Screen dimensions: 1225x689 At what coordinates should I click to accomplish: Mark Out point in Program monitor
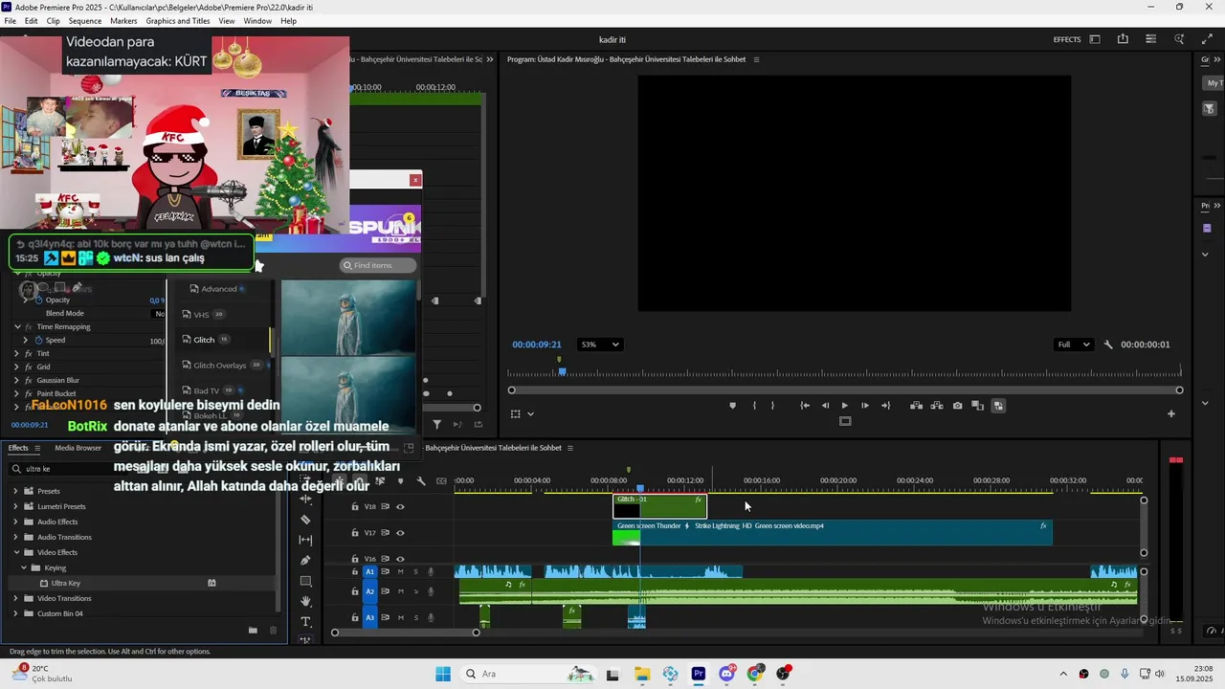(772, 406)
